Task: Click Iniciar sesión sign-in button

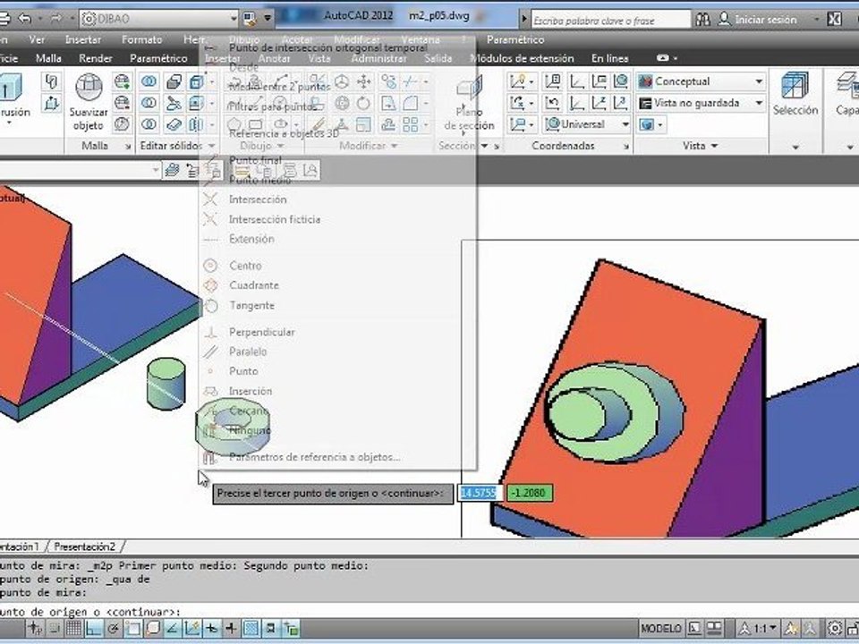Action: coord(757,20)
